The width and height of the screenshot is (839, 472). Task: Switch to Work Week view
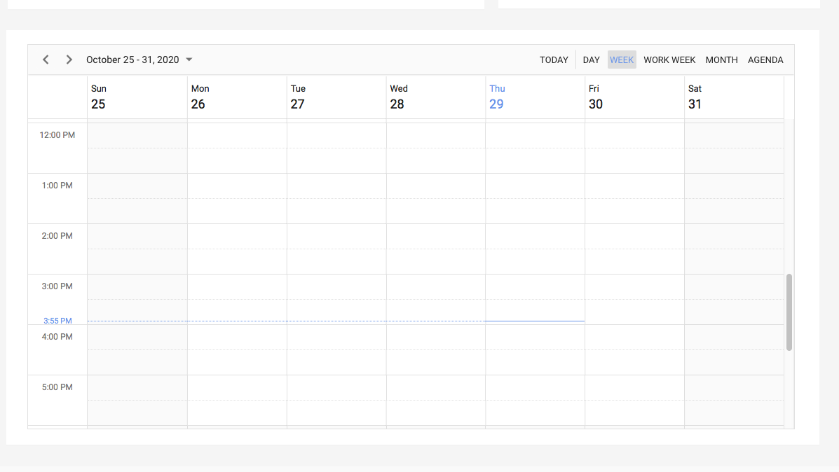669,60
